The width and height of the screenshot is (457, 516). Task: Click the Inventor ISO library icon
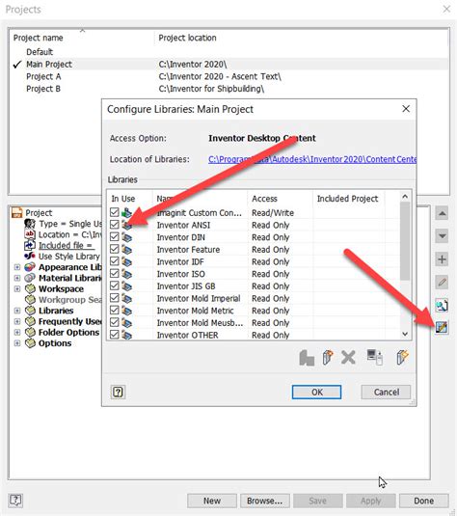(126, 274)
